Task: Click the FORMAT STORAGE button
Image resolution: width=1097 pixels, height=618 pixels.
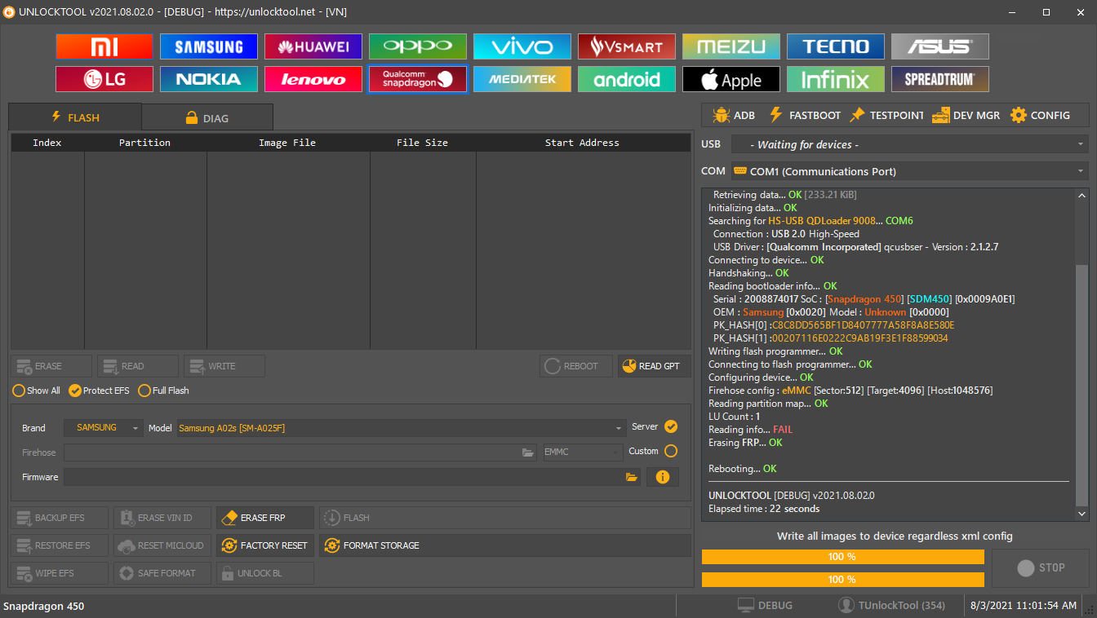Action: click(504, 545)
